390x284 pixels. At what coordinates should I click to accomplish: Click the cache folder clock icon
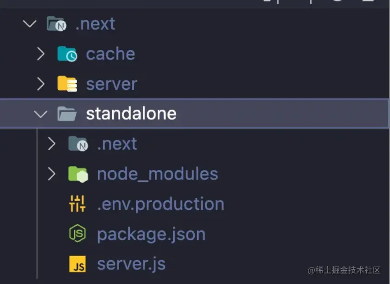(67, 54)
